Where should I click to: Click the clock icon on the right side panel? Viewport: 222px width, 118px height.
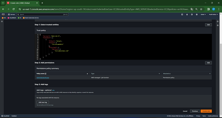(x=218, y=25)
